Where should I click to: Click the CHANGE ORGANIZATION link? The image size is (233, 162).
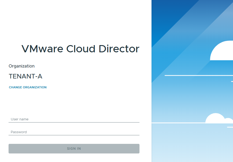pyautogui.click(x=28, y=87)
